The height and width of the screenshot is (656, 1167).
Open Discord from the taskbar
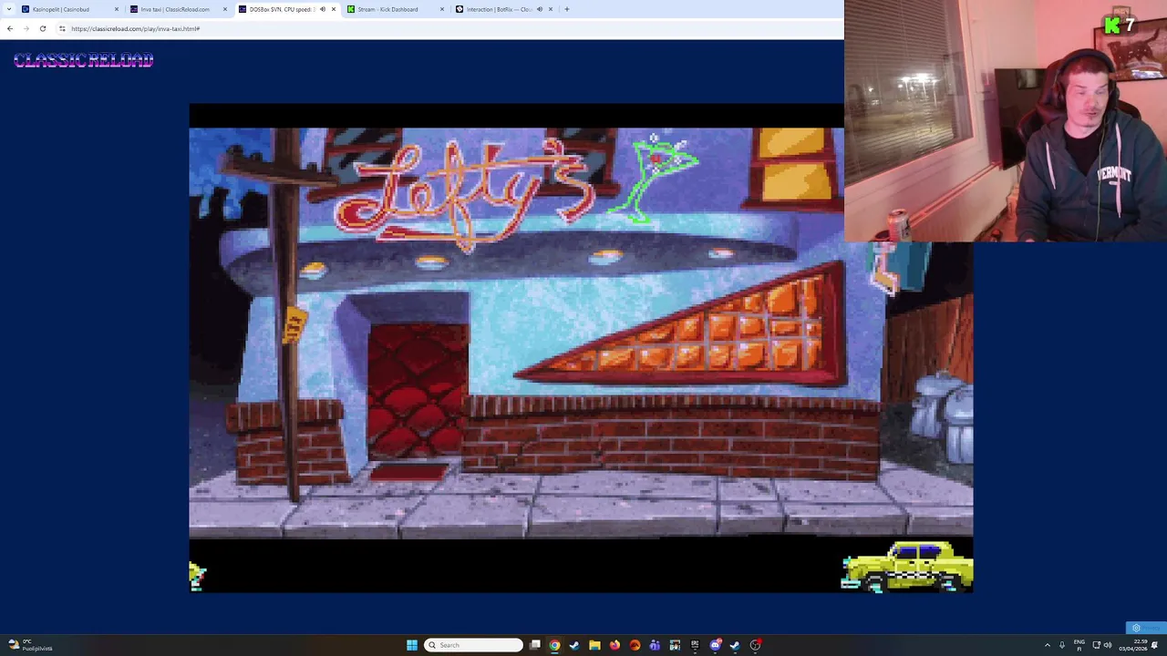(x=716, y=645)
